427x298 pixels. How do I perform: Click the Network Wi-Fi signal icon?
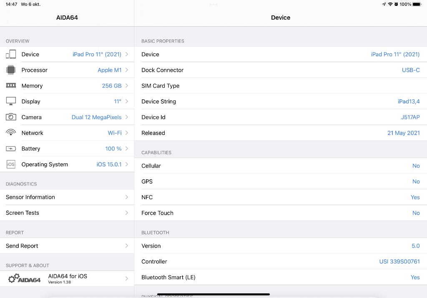[x=11, y=133]
